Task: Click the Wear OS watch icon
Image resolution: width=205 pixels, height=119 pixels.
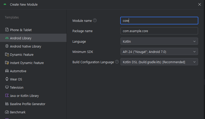Action: pos(7,79)
